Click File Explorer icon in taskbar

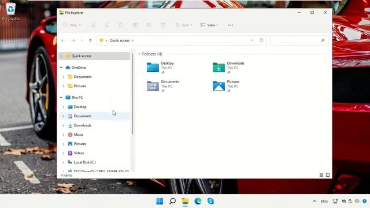pyautogui.click(x=185, y=201)
